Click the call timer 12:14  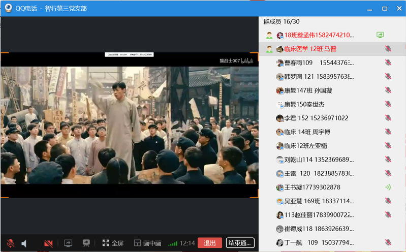[187, 243]
